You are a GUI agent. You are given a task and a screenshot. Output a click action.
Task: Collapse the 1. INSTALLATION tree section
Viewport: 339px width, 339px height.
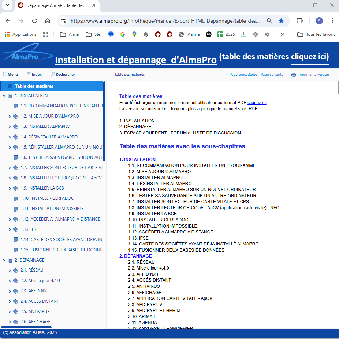(4, 96)
